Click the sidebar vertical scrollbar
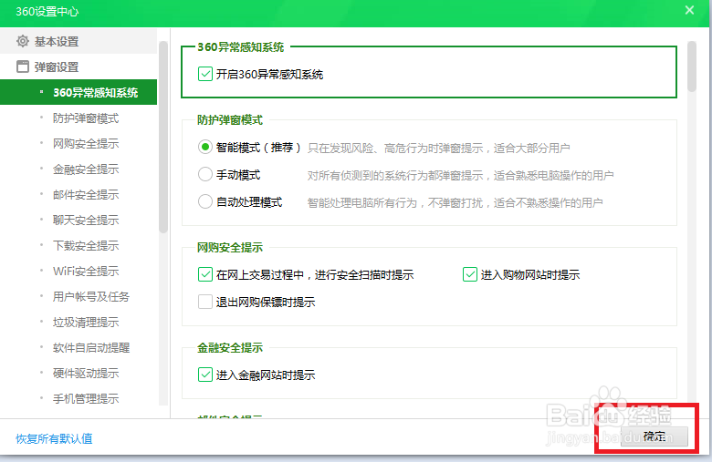712x462 pixels. pyautogui.click(x=163, y=137)
